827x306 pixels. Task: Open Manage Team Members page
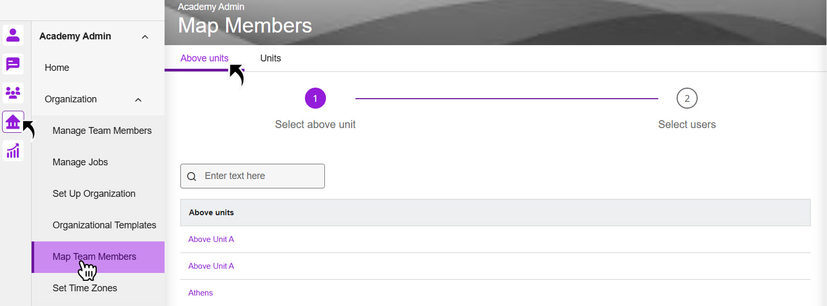102,131
